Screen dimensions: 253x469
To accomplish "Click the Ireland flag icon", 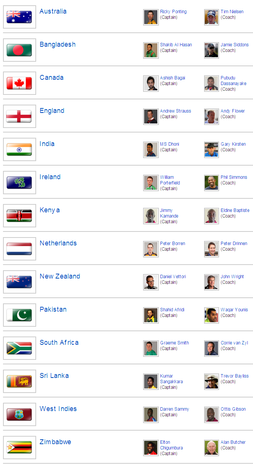I will pyautogui.click(x=19, y=183).
